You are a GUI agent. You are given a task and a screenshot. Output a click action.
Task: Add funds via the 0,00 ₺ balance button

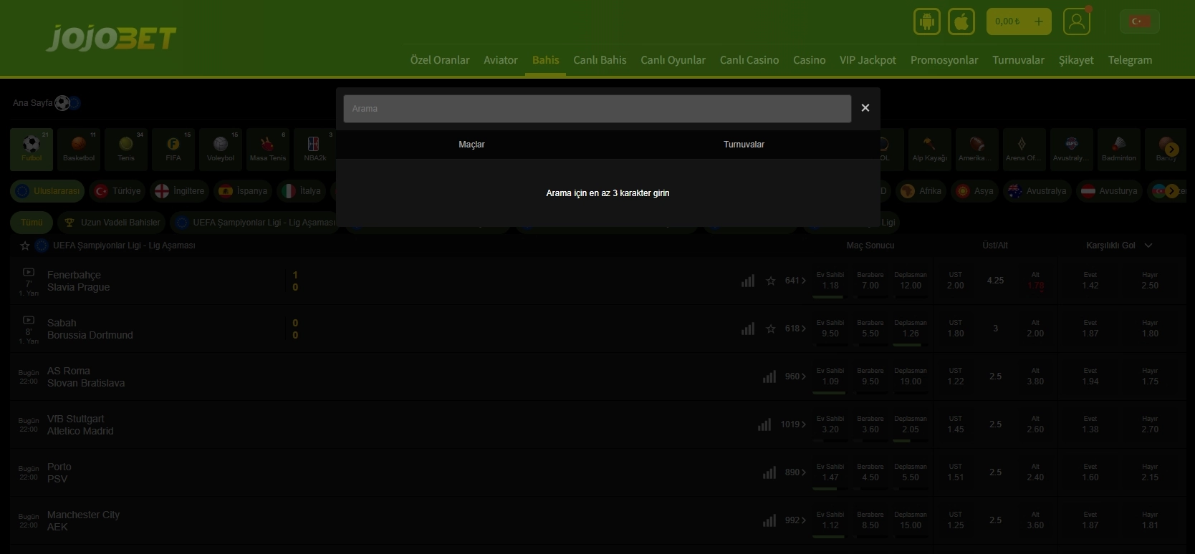tap(1019, 21)
